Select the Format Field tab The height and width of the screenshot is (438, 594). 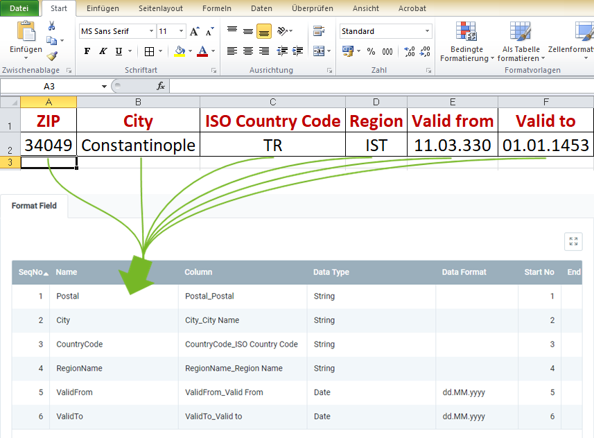(34, 206)
